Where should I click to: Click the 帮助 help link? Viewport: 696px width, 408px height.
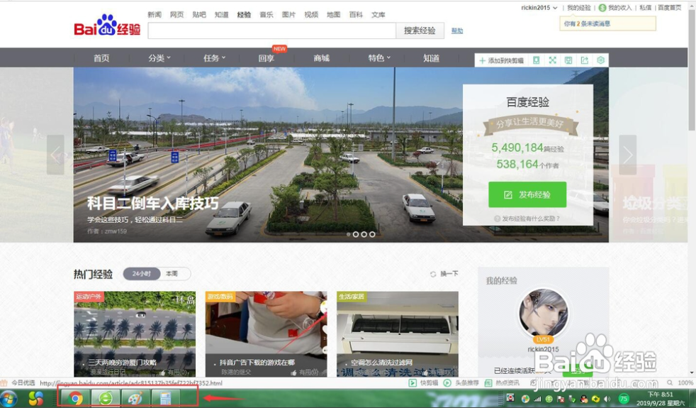pos(457,31)
